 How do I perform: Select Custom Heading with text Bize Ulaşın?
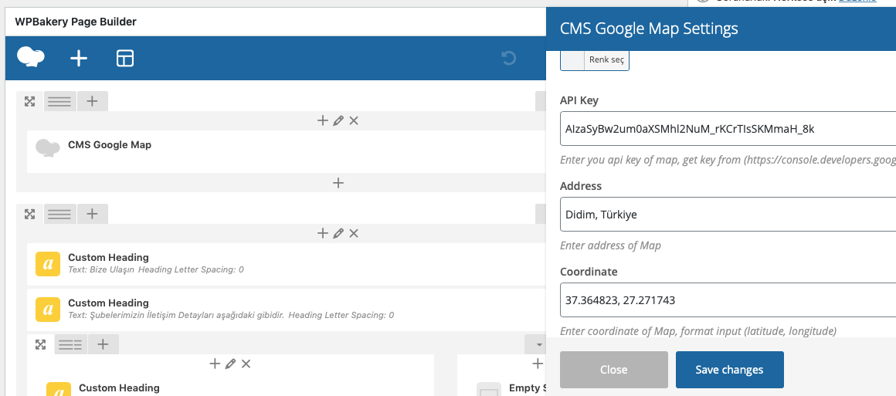[x=287, y=264]
